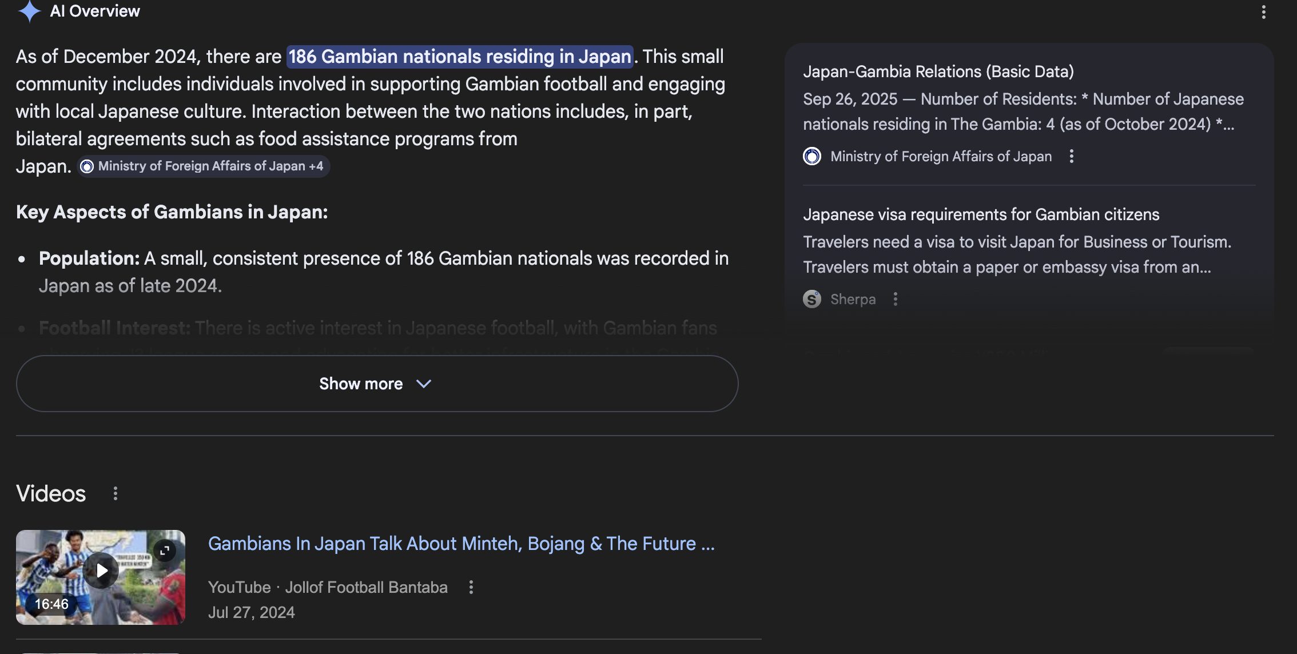The image size is (1297, 654).
Task: Open AI Overview three-dot options menu
Action: coord(1263,12)
